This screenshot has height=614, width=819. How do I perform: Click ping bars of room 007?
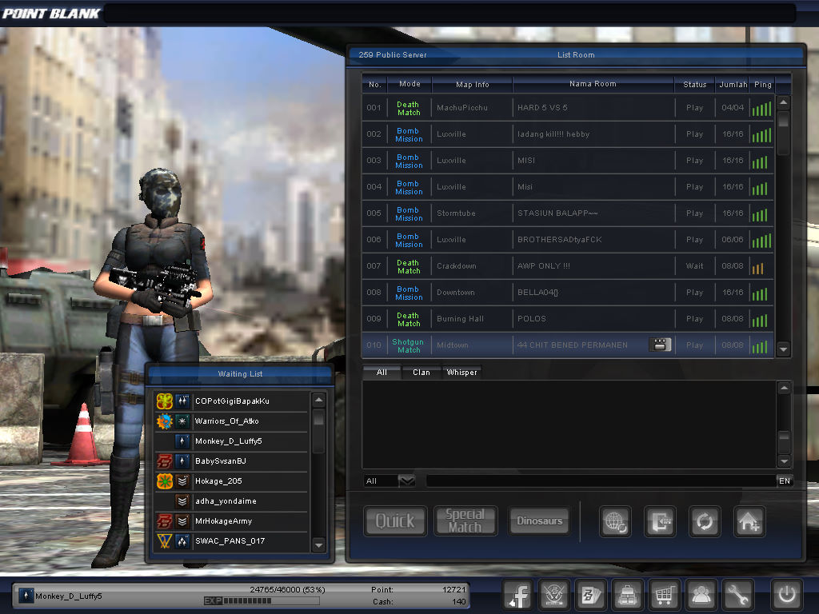[x=758, y=268]
